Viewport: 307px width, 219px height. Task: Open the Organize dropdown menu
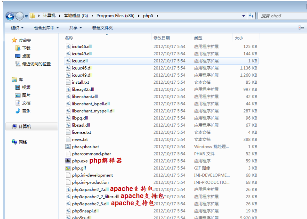pyautogui.click(x=17, y=28)
